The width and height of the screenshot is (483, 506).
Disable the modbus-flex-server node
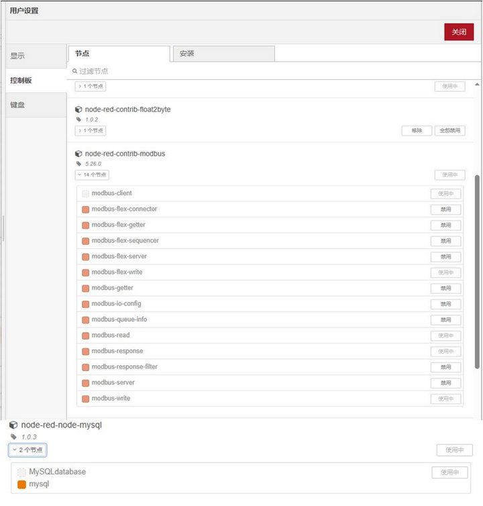point(445,257)
